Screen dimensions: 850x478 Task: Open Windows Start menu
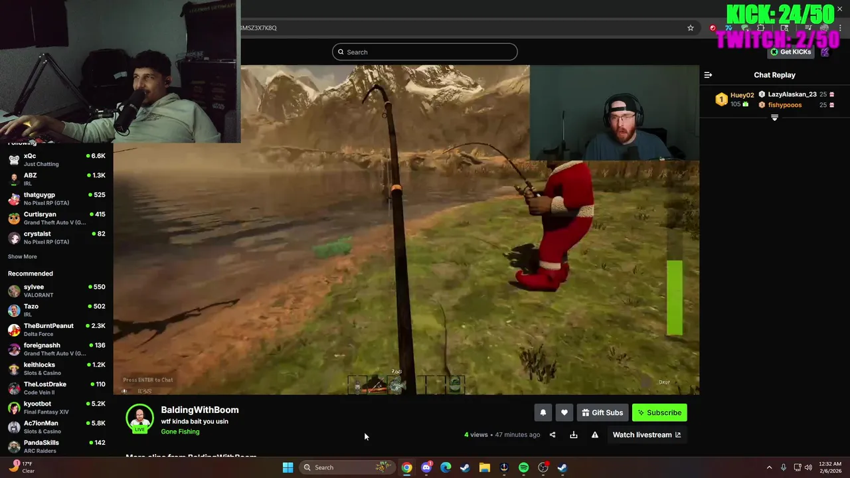pyautogui.click(x=288, y=467)
